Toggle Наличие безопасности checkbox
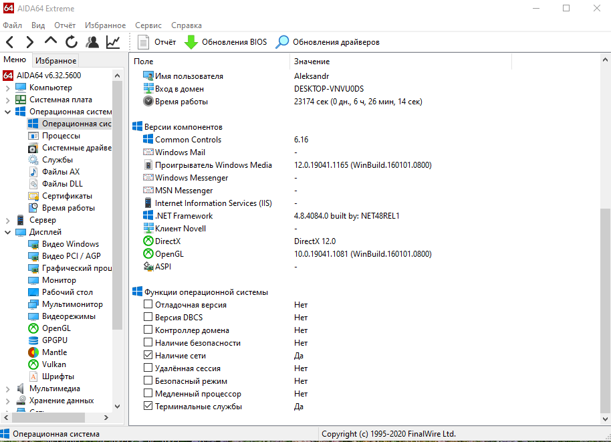The width and height of the screenshot is (611, 442). [148, 342]
